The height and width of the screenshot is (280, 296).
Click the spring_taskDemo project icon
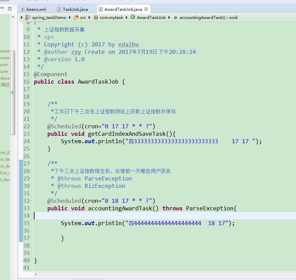click(28, 17)
